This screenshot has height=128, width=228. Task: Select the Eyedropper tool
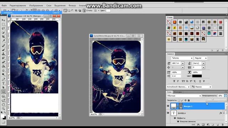3,41
